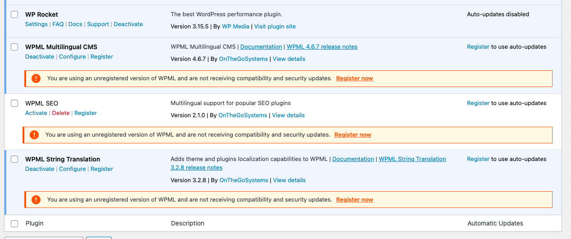
Task: Select the WPML Multilingual CMS checkbox
Action: point(14,47)
